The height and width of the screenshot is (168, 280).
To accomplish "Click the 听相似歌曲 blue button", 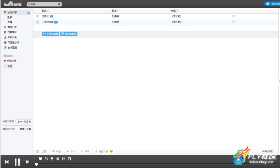I will click(x=51, y=34).
